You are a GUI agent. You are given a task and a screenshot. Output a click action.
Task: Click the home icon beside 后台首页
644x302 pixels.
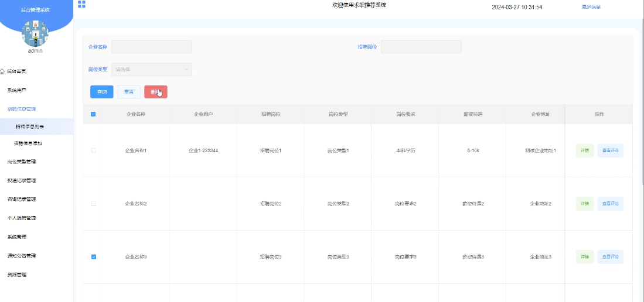[x=2, y=71]
